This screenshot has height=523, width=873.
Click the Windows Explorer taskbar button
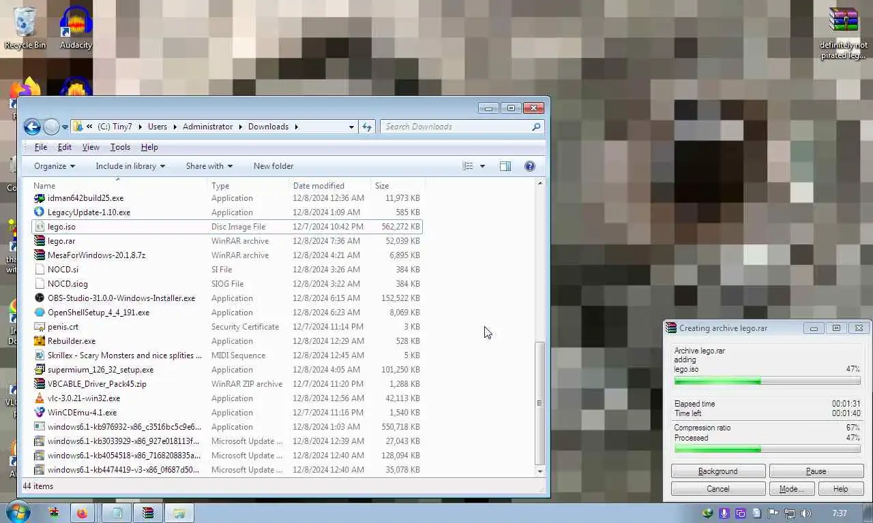[179, 513]
